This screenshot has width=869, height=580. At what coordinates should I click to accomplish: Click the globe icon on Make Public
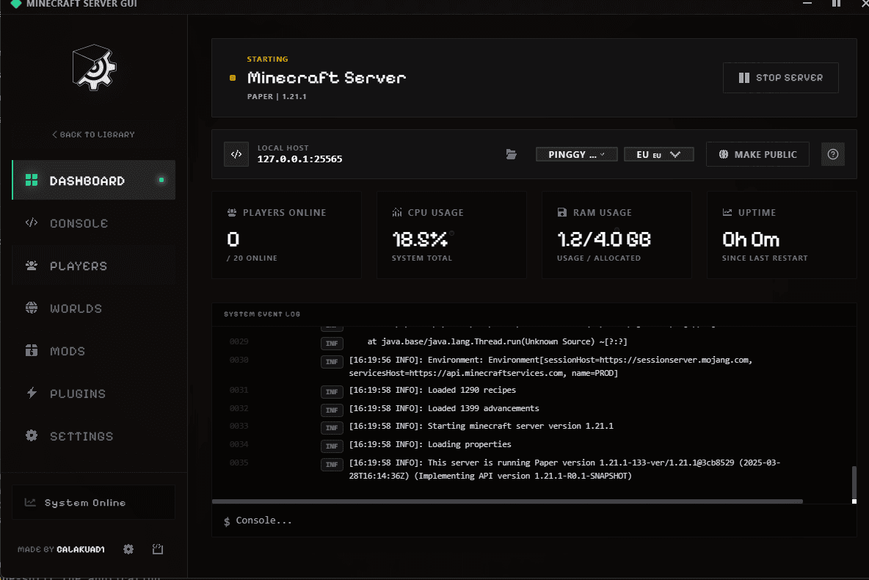coord(724,154)
